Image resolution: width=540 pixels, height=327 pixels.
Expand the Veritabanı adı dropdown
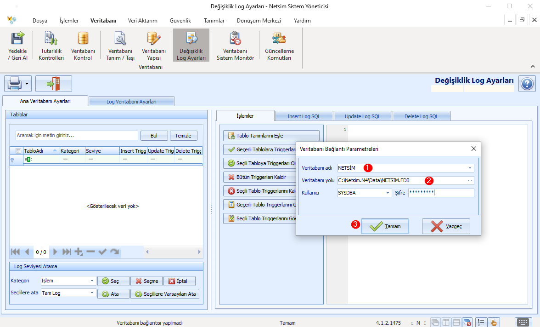click(x=470, y=168)
